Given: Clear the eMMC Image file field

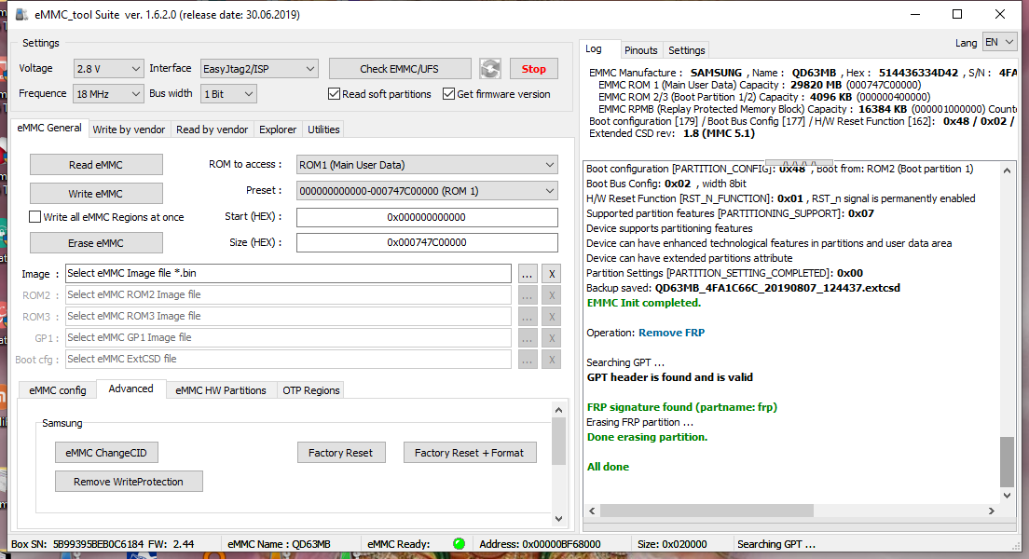Looking at the screenshot, I should pyautogui.click(x=552, y=274).
